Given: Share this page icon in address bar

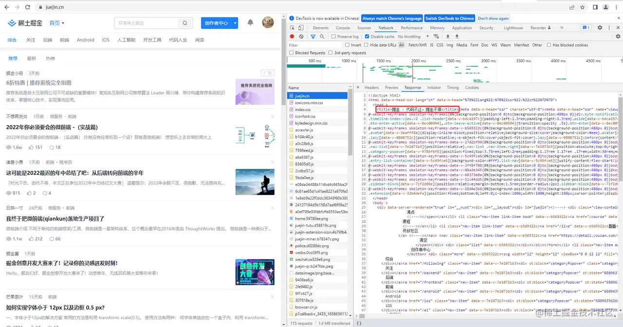Looking at the screenshot, I should coord(572,7).
